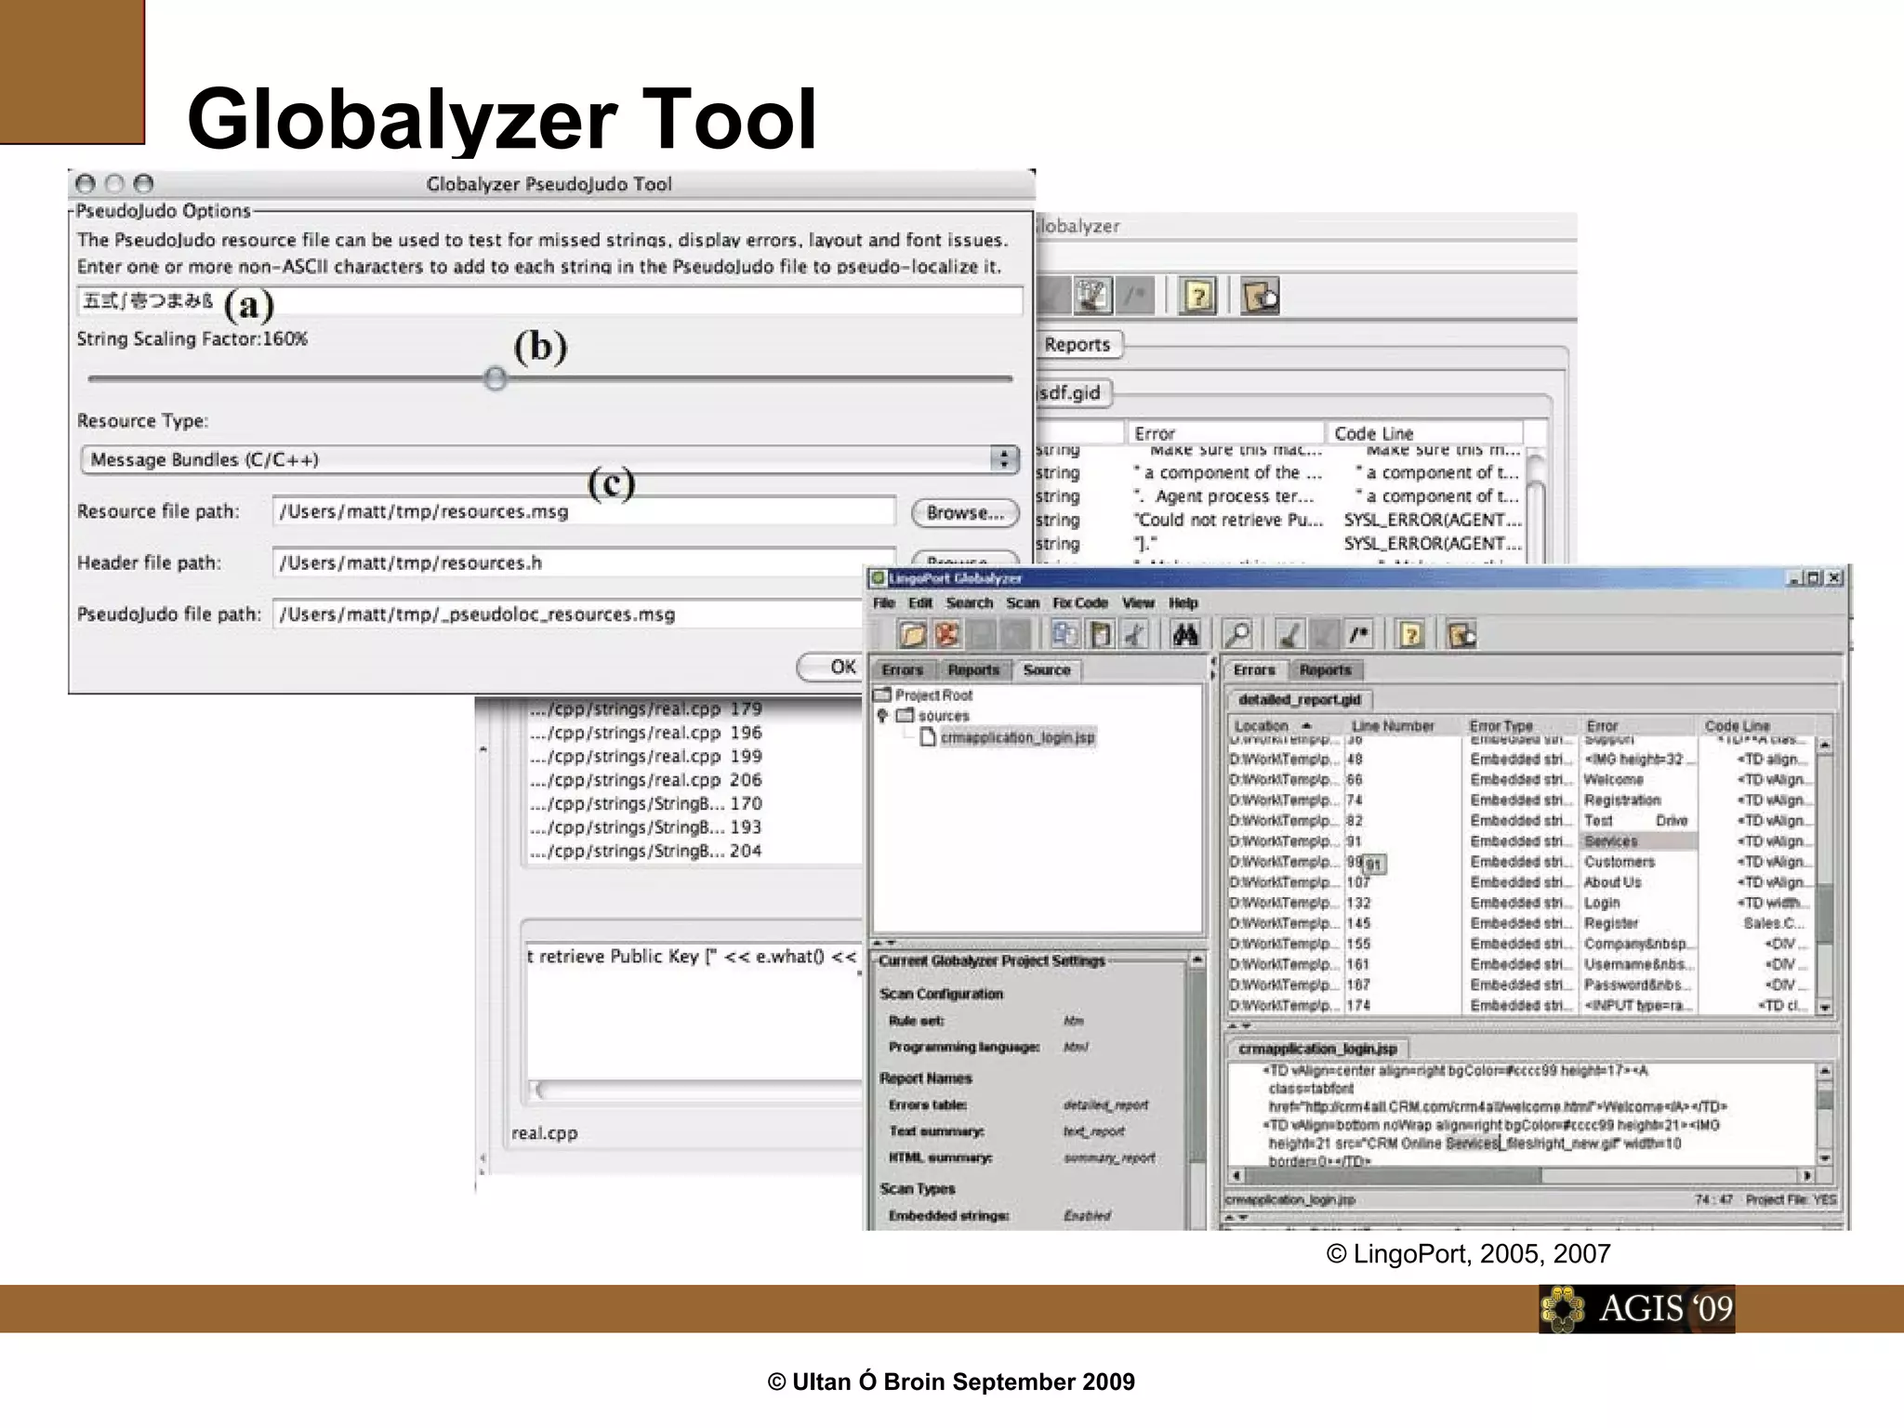Viewport: 1904px width, 1428px height.
Task: Click the first disabled gray icon in LingoPort toolbar
Action: click(x=981, y=635)
